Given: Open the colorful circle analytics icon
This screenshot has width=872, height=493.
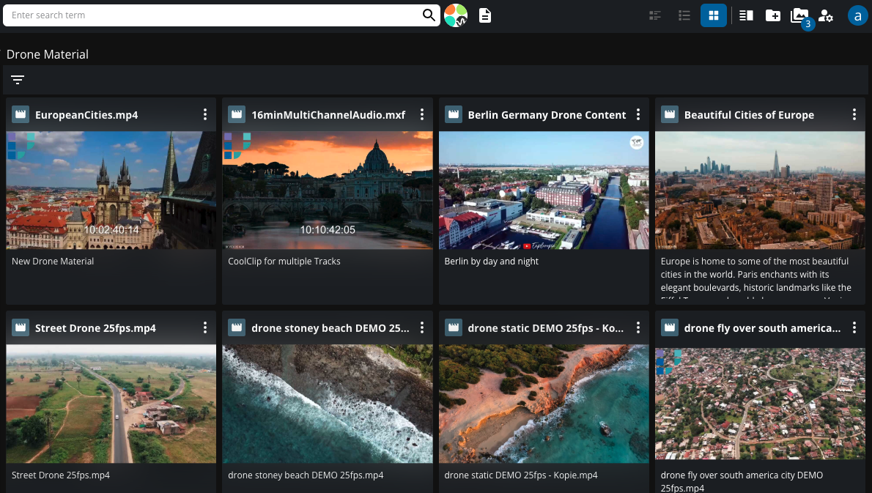Looking at the screenshot, I should coord(456,15).
